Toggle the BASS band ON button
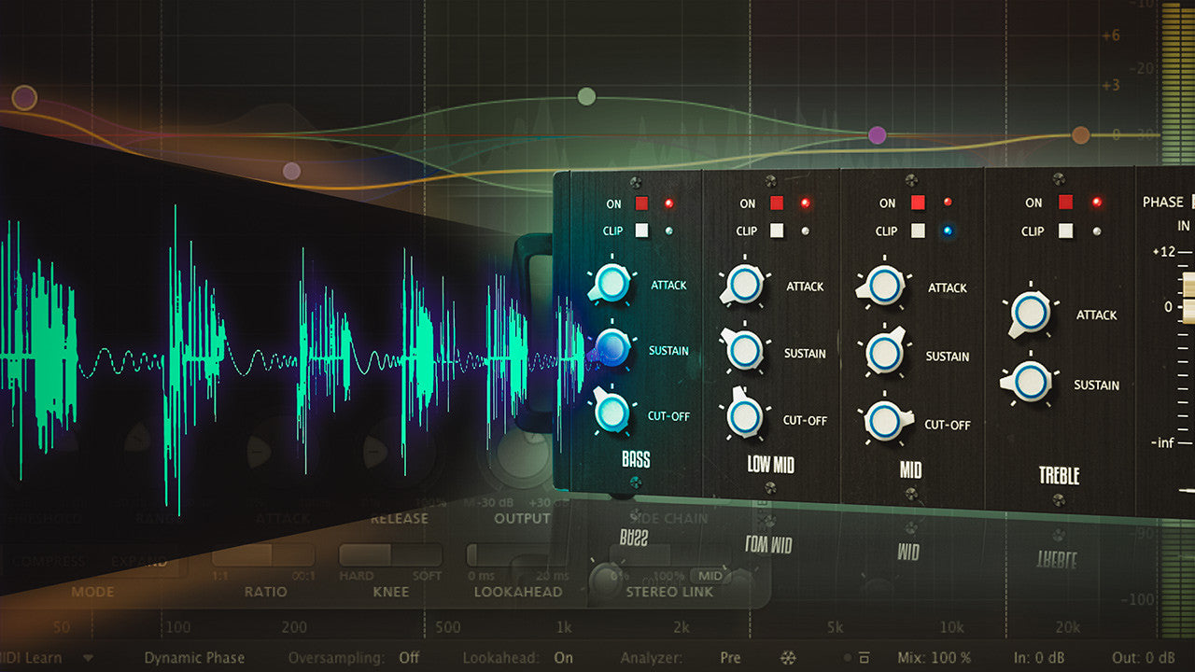The height and width of the screenshot is (672, 1195). point(641,203)
